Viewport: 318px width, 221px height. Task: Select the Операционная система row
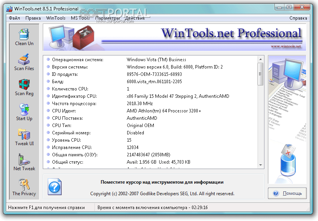click(x=150, y=60)
